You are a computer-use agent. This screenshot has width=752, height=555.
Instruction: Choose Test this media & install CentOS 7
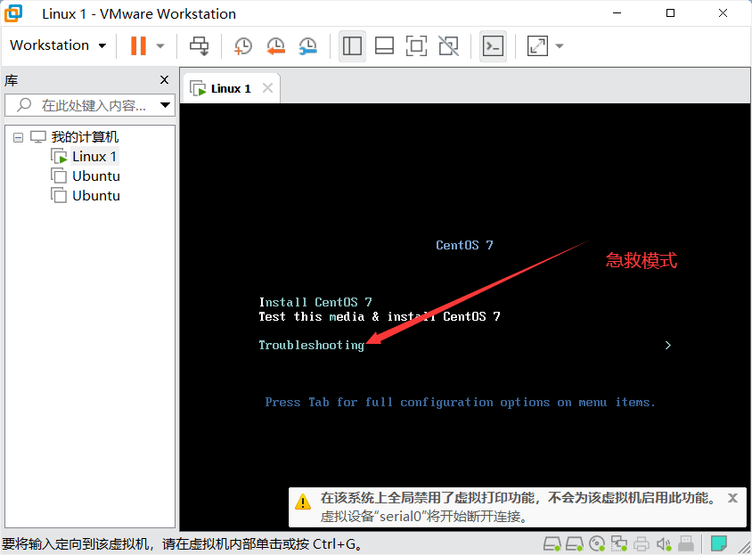[379, 316]
